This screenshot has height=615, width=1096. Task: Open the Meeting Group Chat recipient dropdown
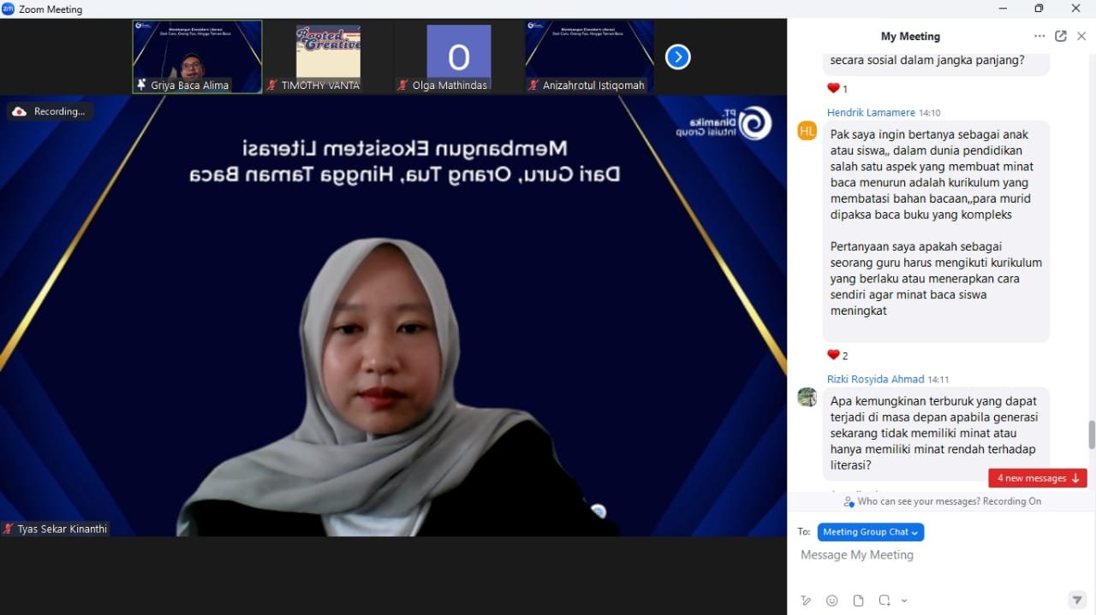click(x=870, y=532)
